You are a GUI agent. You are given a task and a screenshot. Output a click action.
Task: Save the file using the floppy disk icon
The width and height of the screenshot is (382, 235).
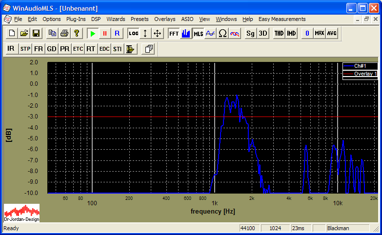[36, 33]
